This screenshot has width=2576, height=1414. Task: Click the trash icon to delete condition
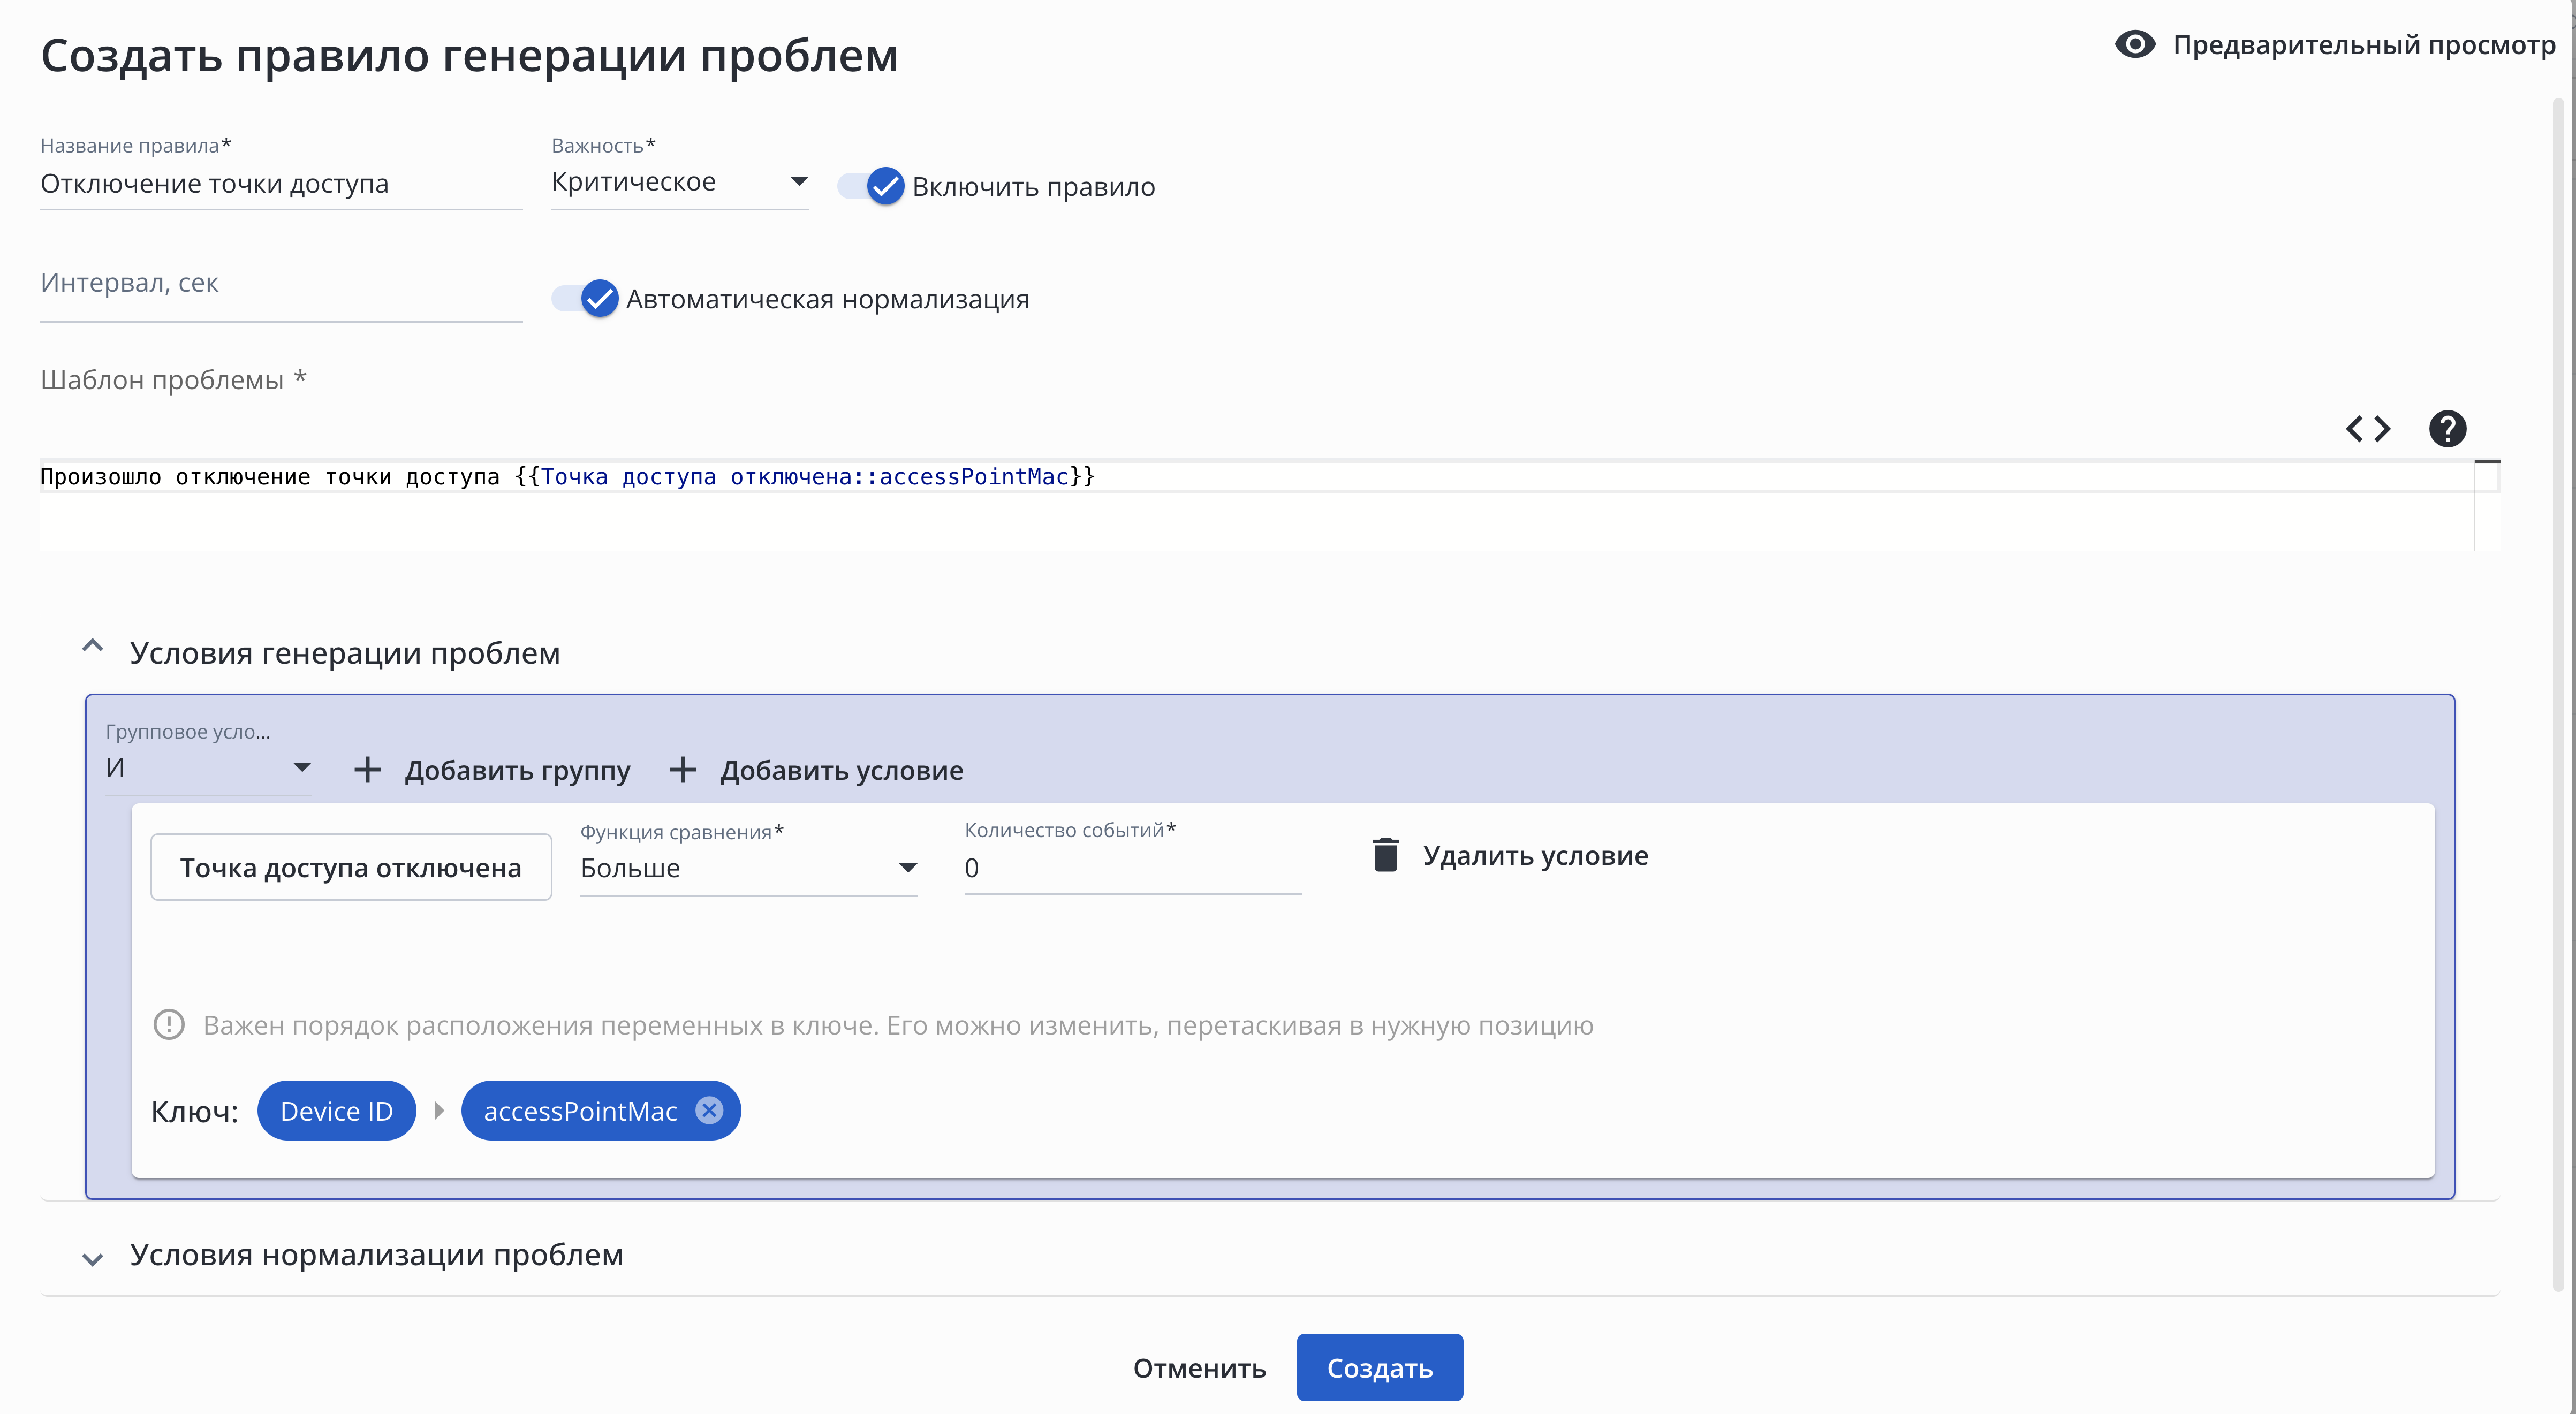click(1385, 855)
